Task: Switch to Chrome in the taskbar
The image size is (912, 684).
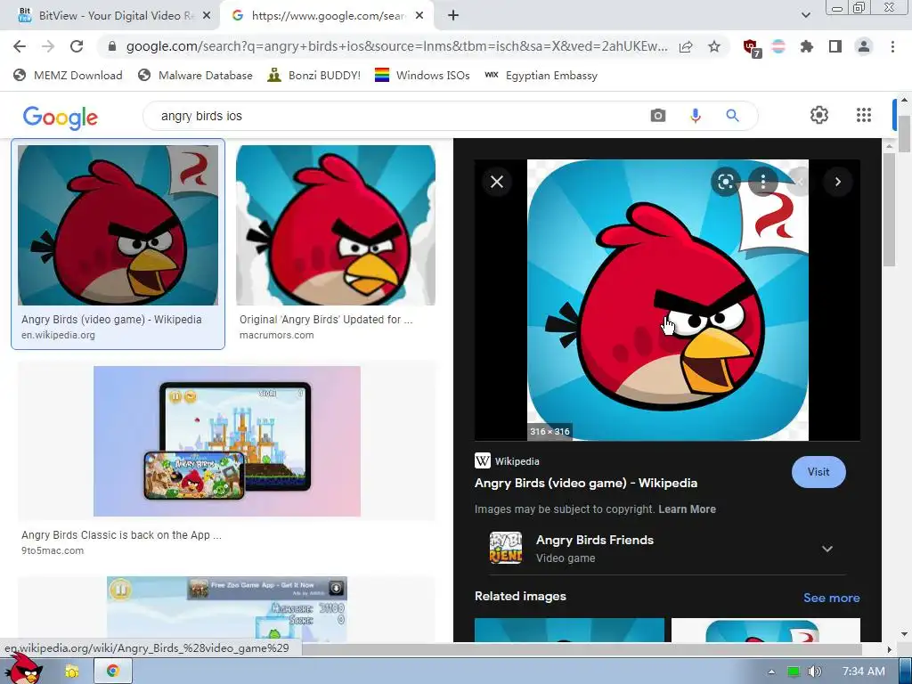Action: click(112, 672)
